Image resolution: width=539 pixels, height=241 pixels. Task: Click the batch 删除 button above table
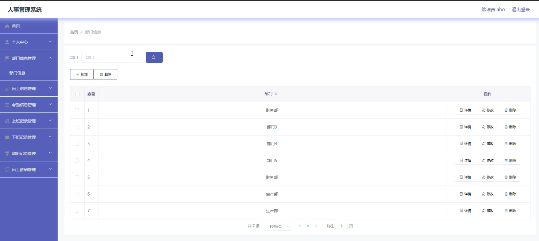[106, 74]
